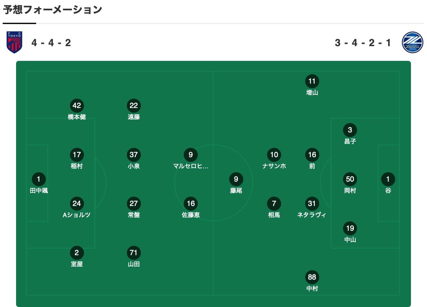Click player badge 24 Aショルツ
Image resolution: width=427 pixels, height=307 pixels.
[77, 204]
